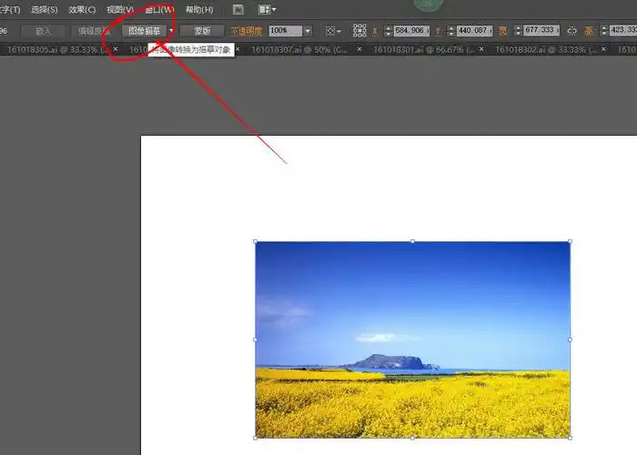The height and width of the screenshot is (455, 637).
Task: Open the 窗口(W) menu
Action: pos(159,10)
